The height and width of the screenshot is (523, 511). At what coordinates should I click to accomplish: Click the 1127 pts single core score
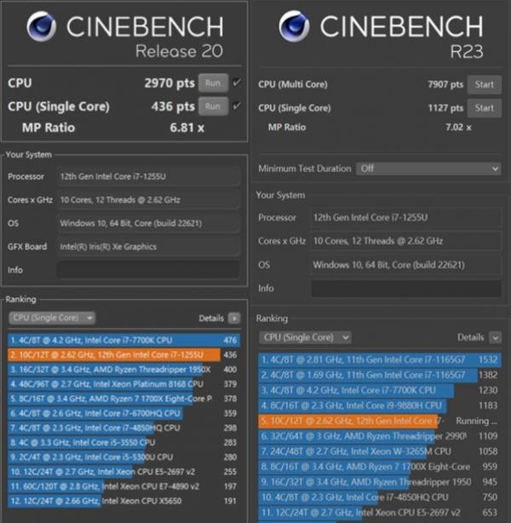(x=445, y=108)
